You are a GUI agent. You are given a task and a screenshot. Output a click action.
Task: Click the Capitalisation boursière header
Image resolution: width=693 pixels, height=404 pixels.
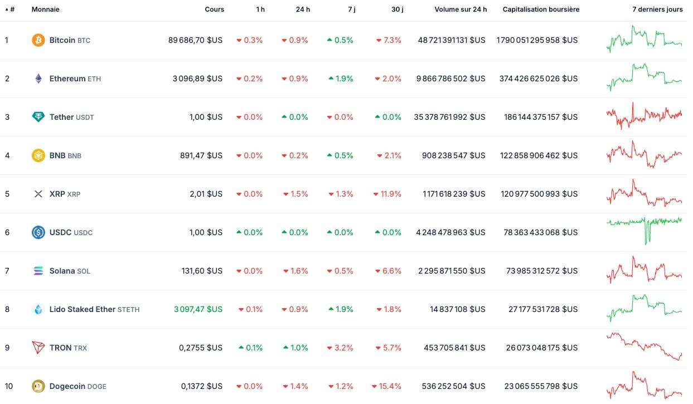click(541, 9)
